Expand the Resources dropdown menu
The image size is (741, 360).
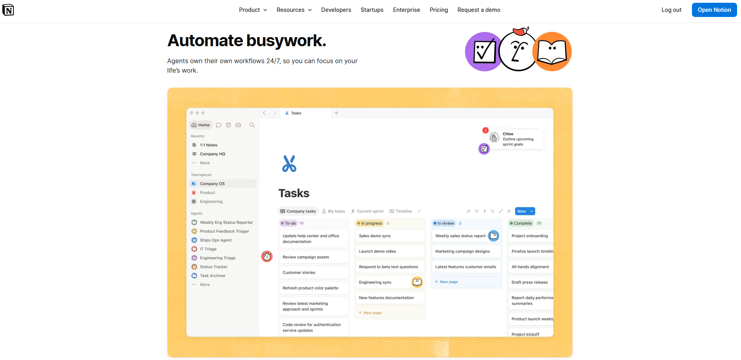coord(294,10)
